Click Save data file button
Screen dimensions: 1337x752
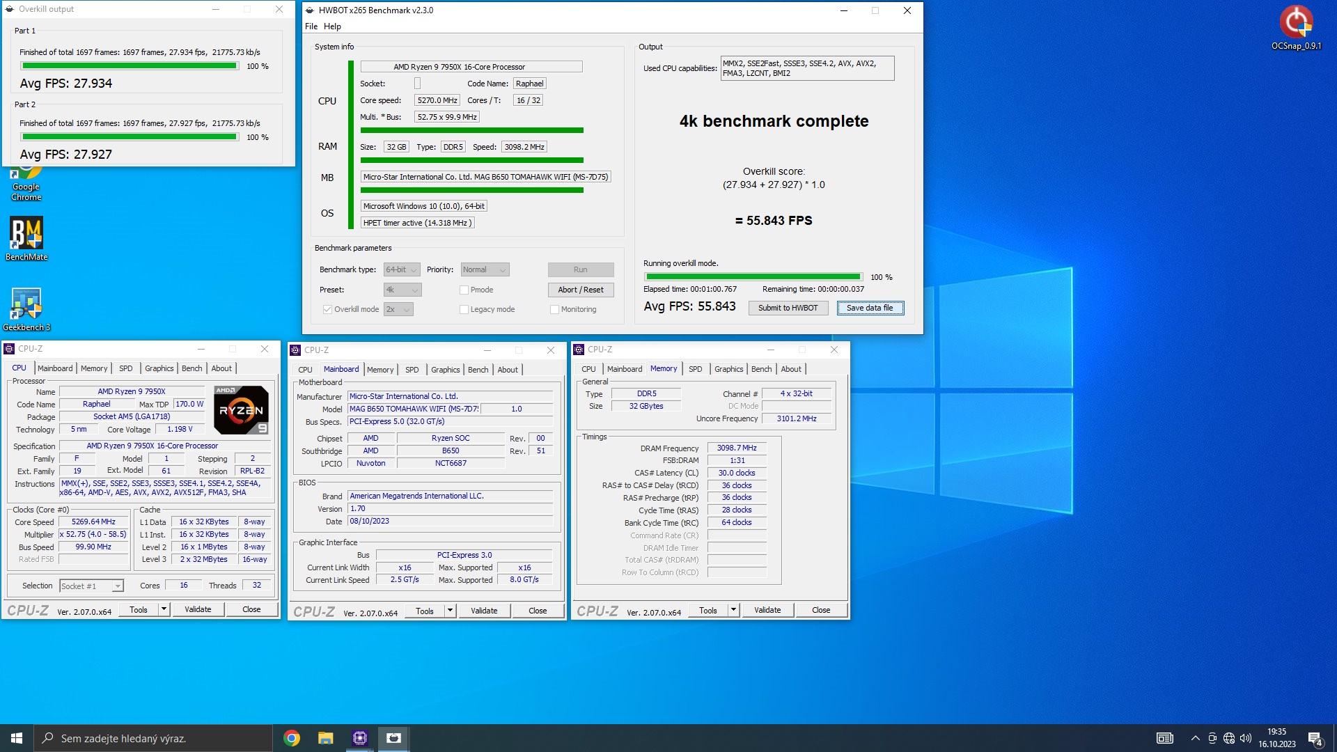(x=870, y=308)
